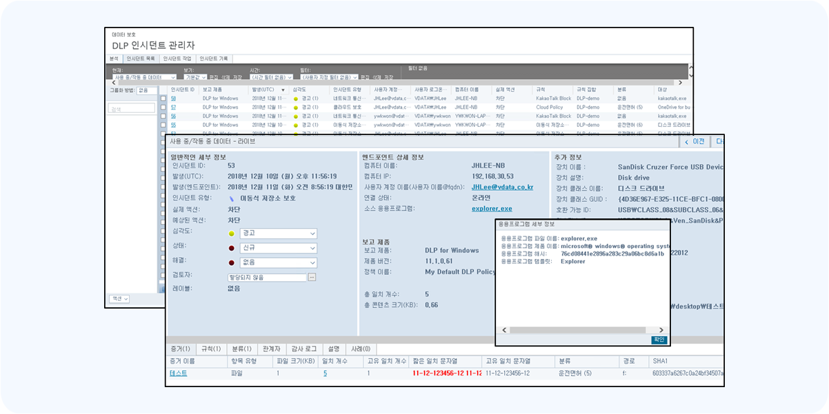
Task: Select the 증거(1) evidence tab
Action: [x=181, y=349]
